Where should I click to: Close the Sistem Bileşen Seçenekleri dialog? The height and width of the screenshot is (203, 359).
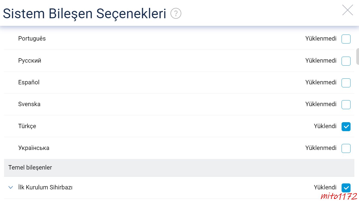348,10
